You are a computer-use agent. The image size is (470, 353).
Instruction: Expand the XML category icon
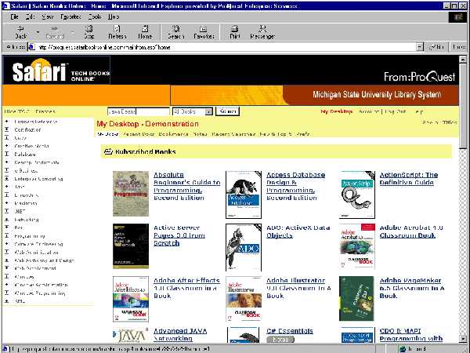6,300
